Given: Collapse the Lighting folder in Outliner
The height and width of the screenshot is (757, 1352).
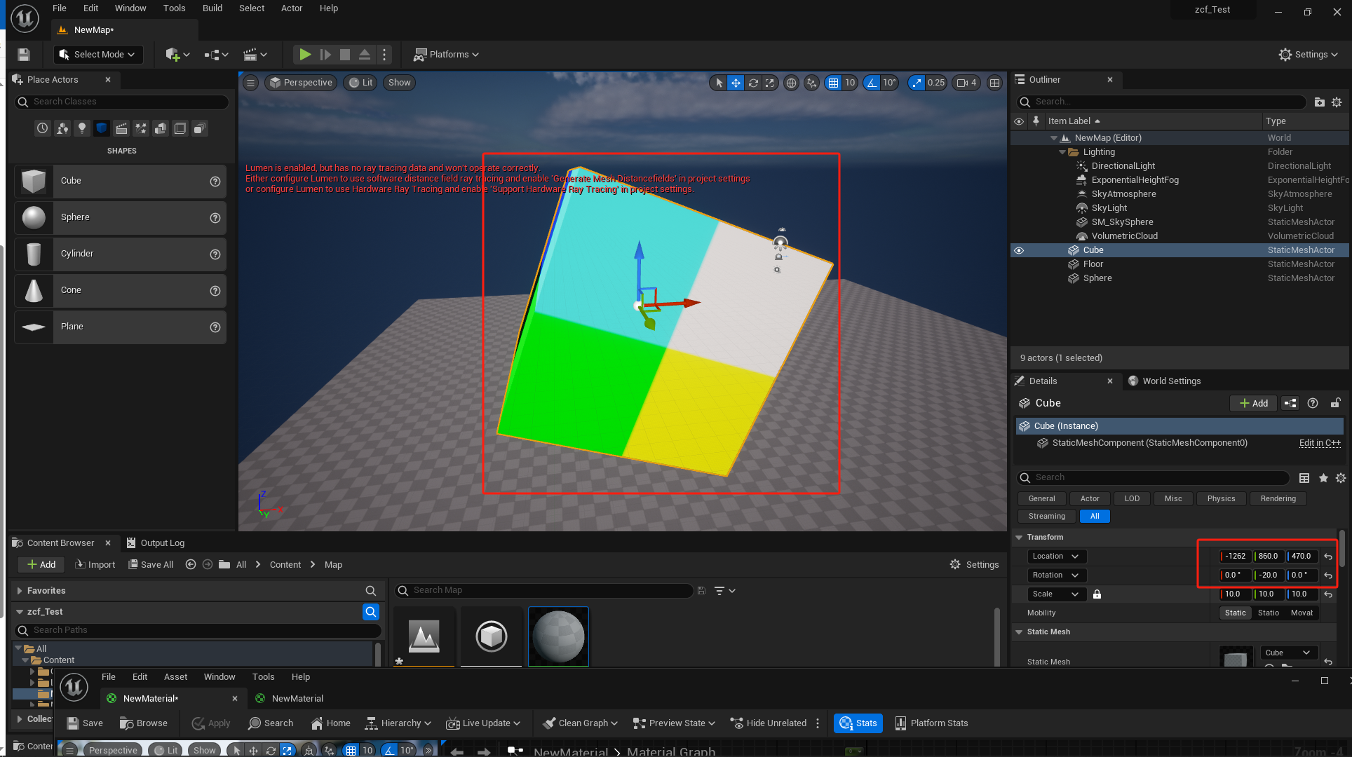Looking at the screenshot, I should tap(1062, 152).
